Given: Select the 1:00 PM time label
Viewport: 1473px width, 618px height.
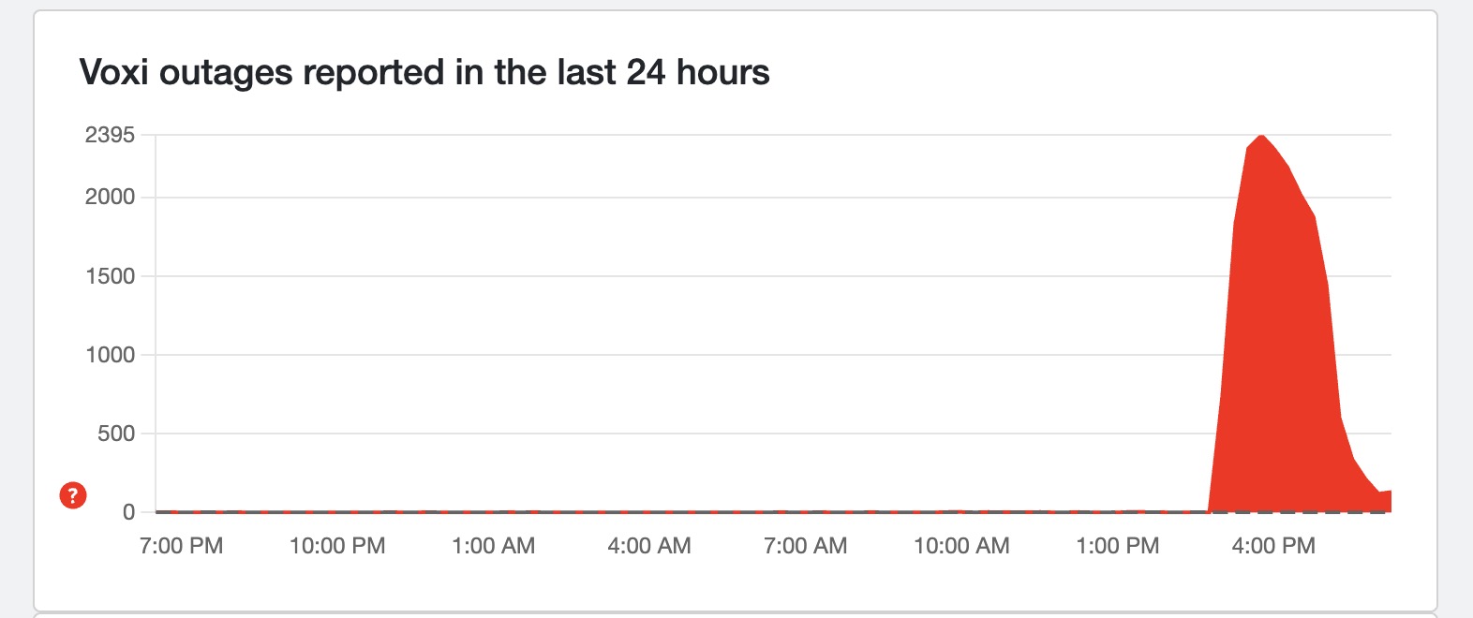Looking at the screenshot, I should (1117, 546).
